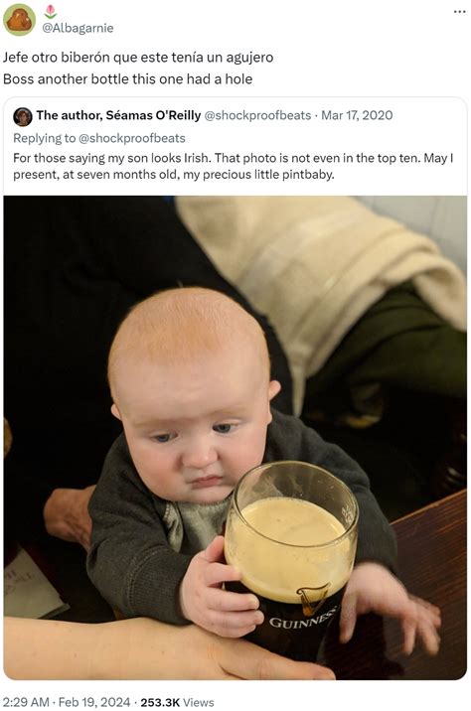View the 253.3K Views analytics
The image size is (471, 711).
(x=177, y=702)
